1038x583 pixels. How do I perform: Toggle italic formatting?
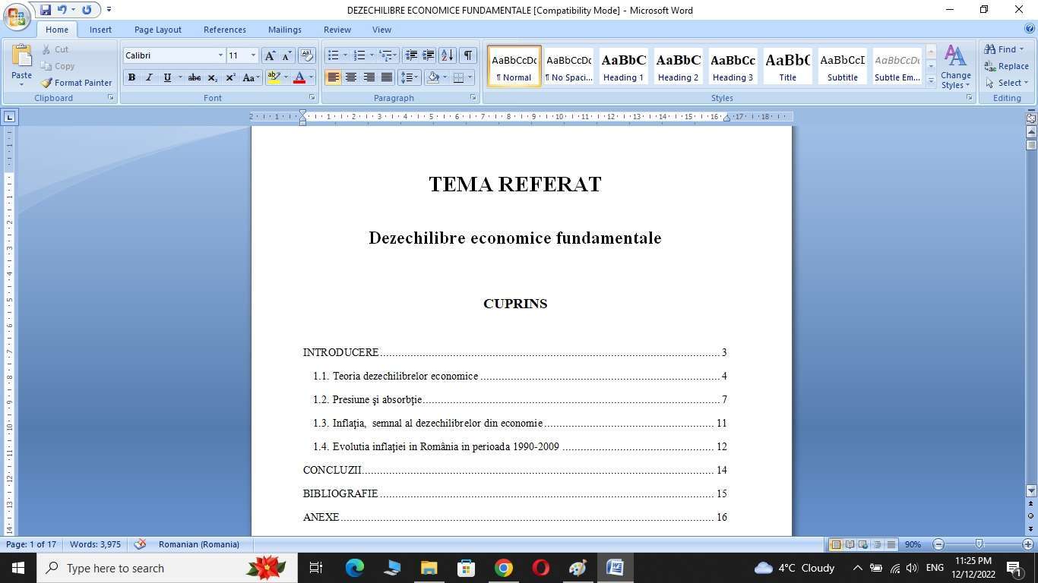148,77
